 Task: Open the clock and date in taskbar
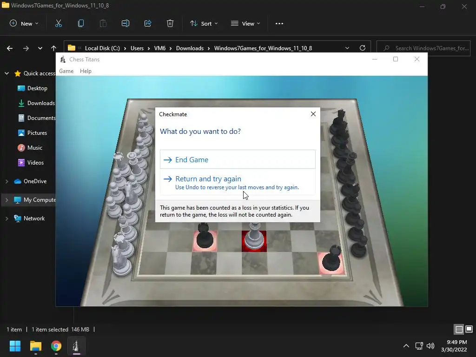point(454,346)
